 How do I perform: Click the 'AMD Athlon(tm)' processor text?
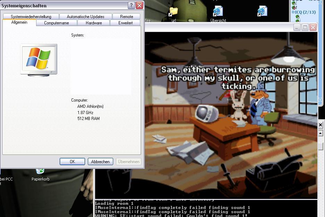(x=90, y=106)
